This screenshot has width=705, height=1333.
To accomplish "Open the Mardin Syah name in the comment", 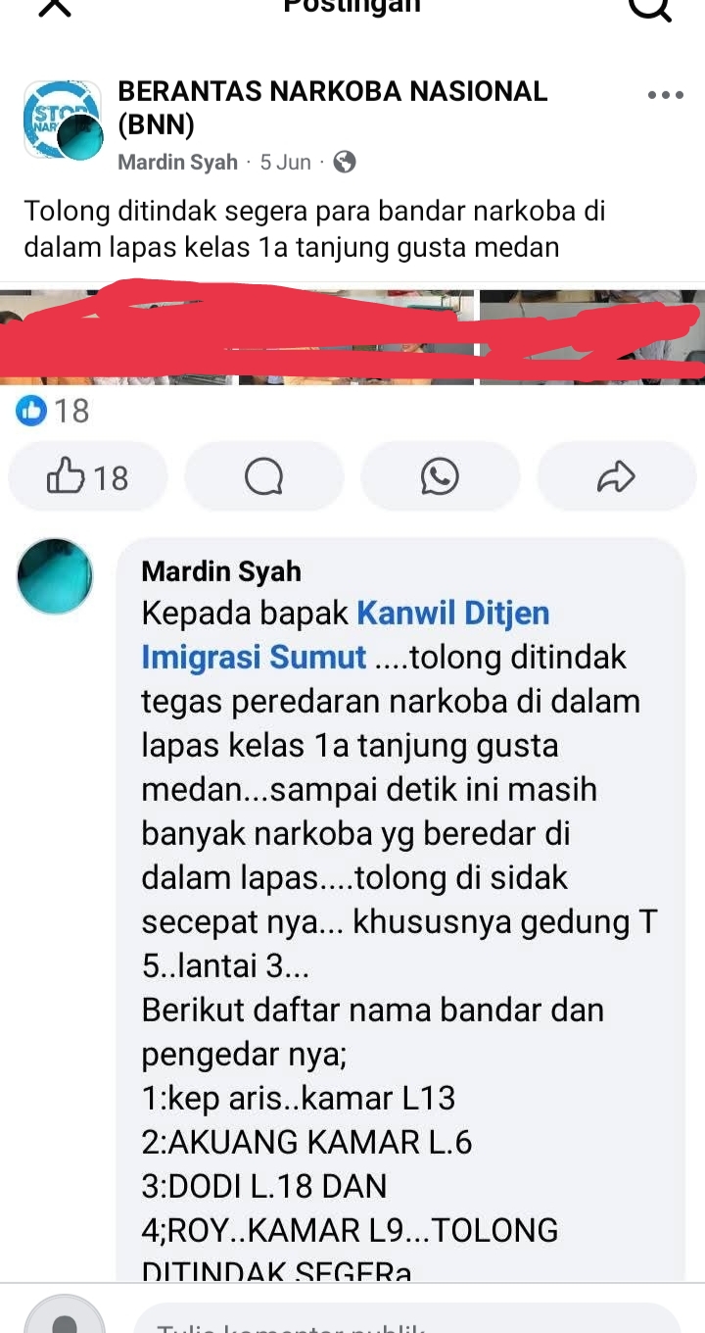I will tap(221, 571).
